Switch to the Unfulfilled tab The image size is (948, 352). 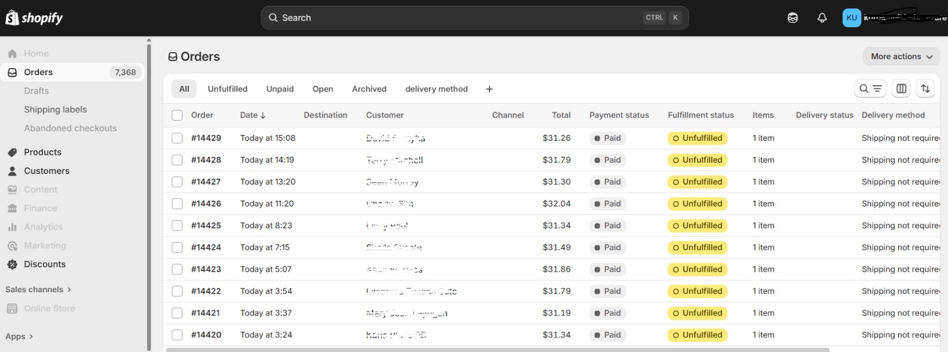[x=228, y=89]
